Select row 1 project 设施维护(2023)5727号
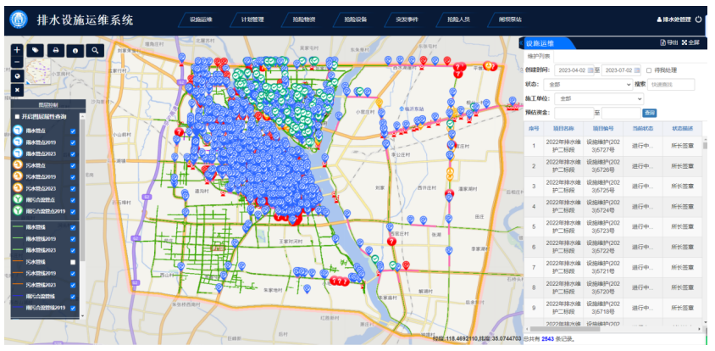Screen dimensions: 715x351 [x=612, y=146]
